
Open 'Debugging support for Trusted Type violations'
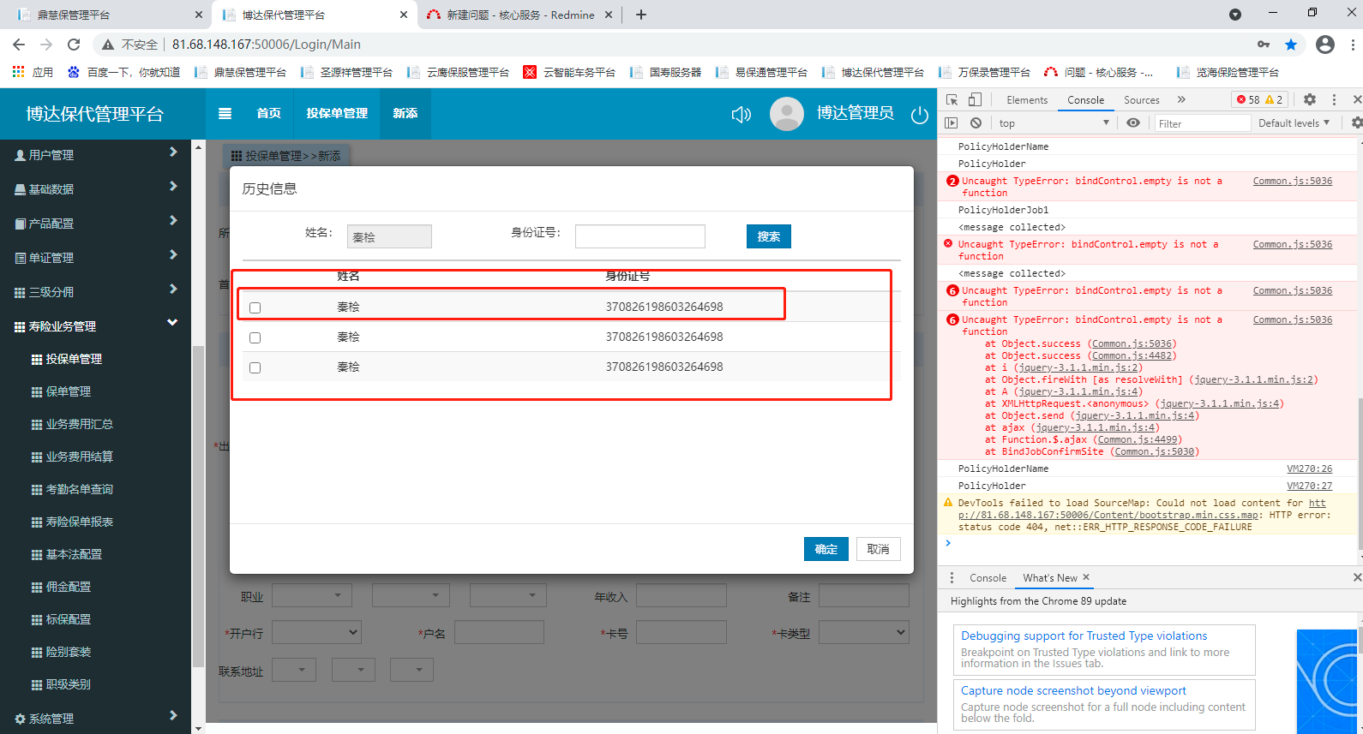point(1084,636)
